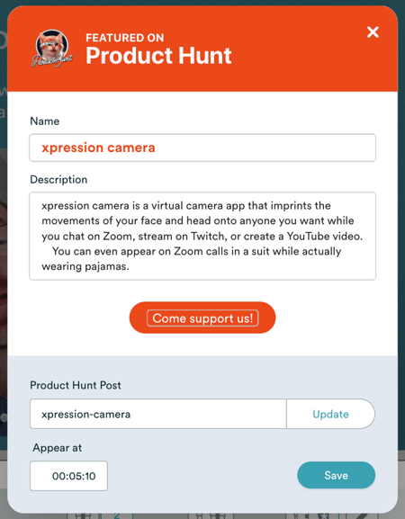
Task: Click the '00:05:10' time value
Action: 74,476
